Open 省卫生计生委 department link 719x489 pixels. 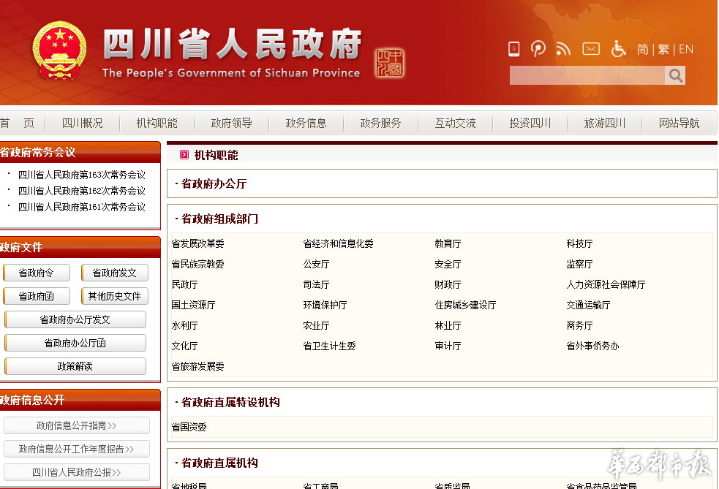coord(329,346)
